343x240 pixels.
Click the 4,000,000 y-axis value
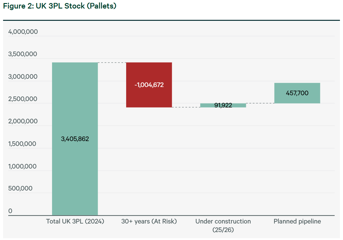tap(23, 32)
